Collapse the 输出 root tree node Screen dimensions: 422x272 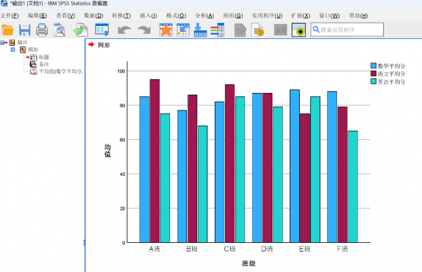(x=2, y=43)
